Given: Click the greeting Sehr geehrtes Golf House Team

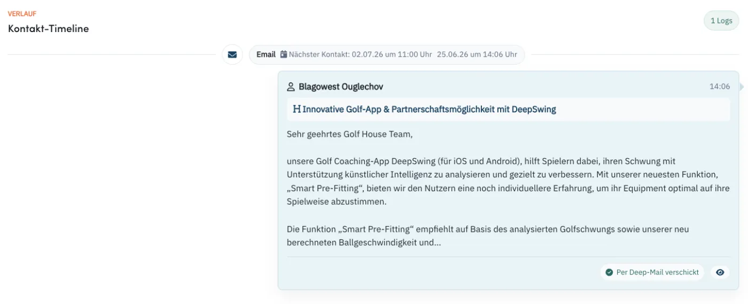Looking at the screenshot, I should (350, 134).
